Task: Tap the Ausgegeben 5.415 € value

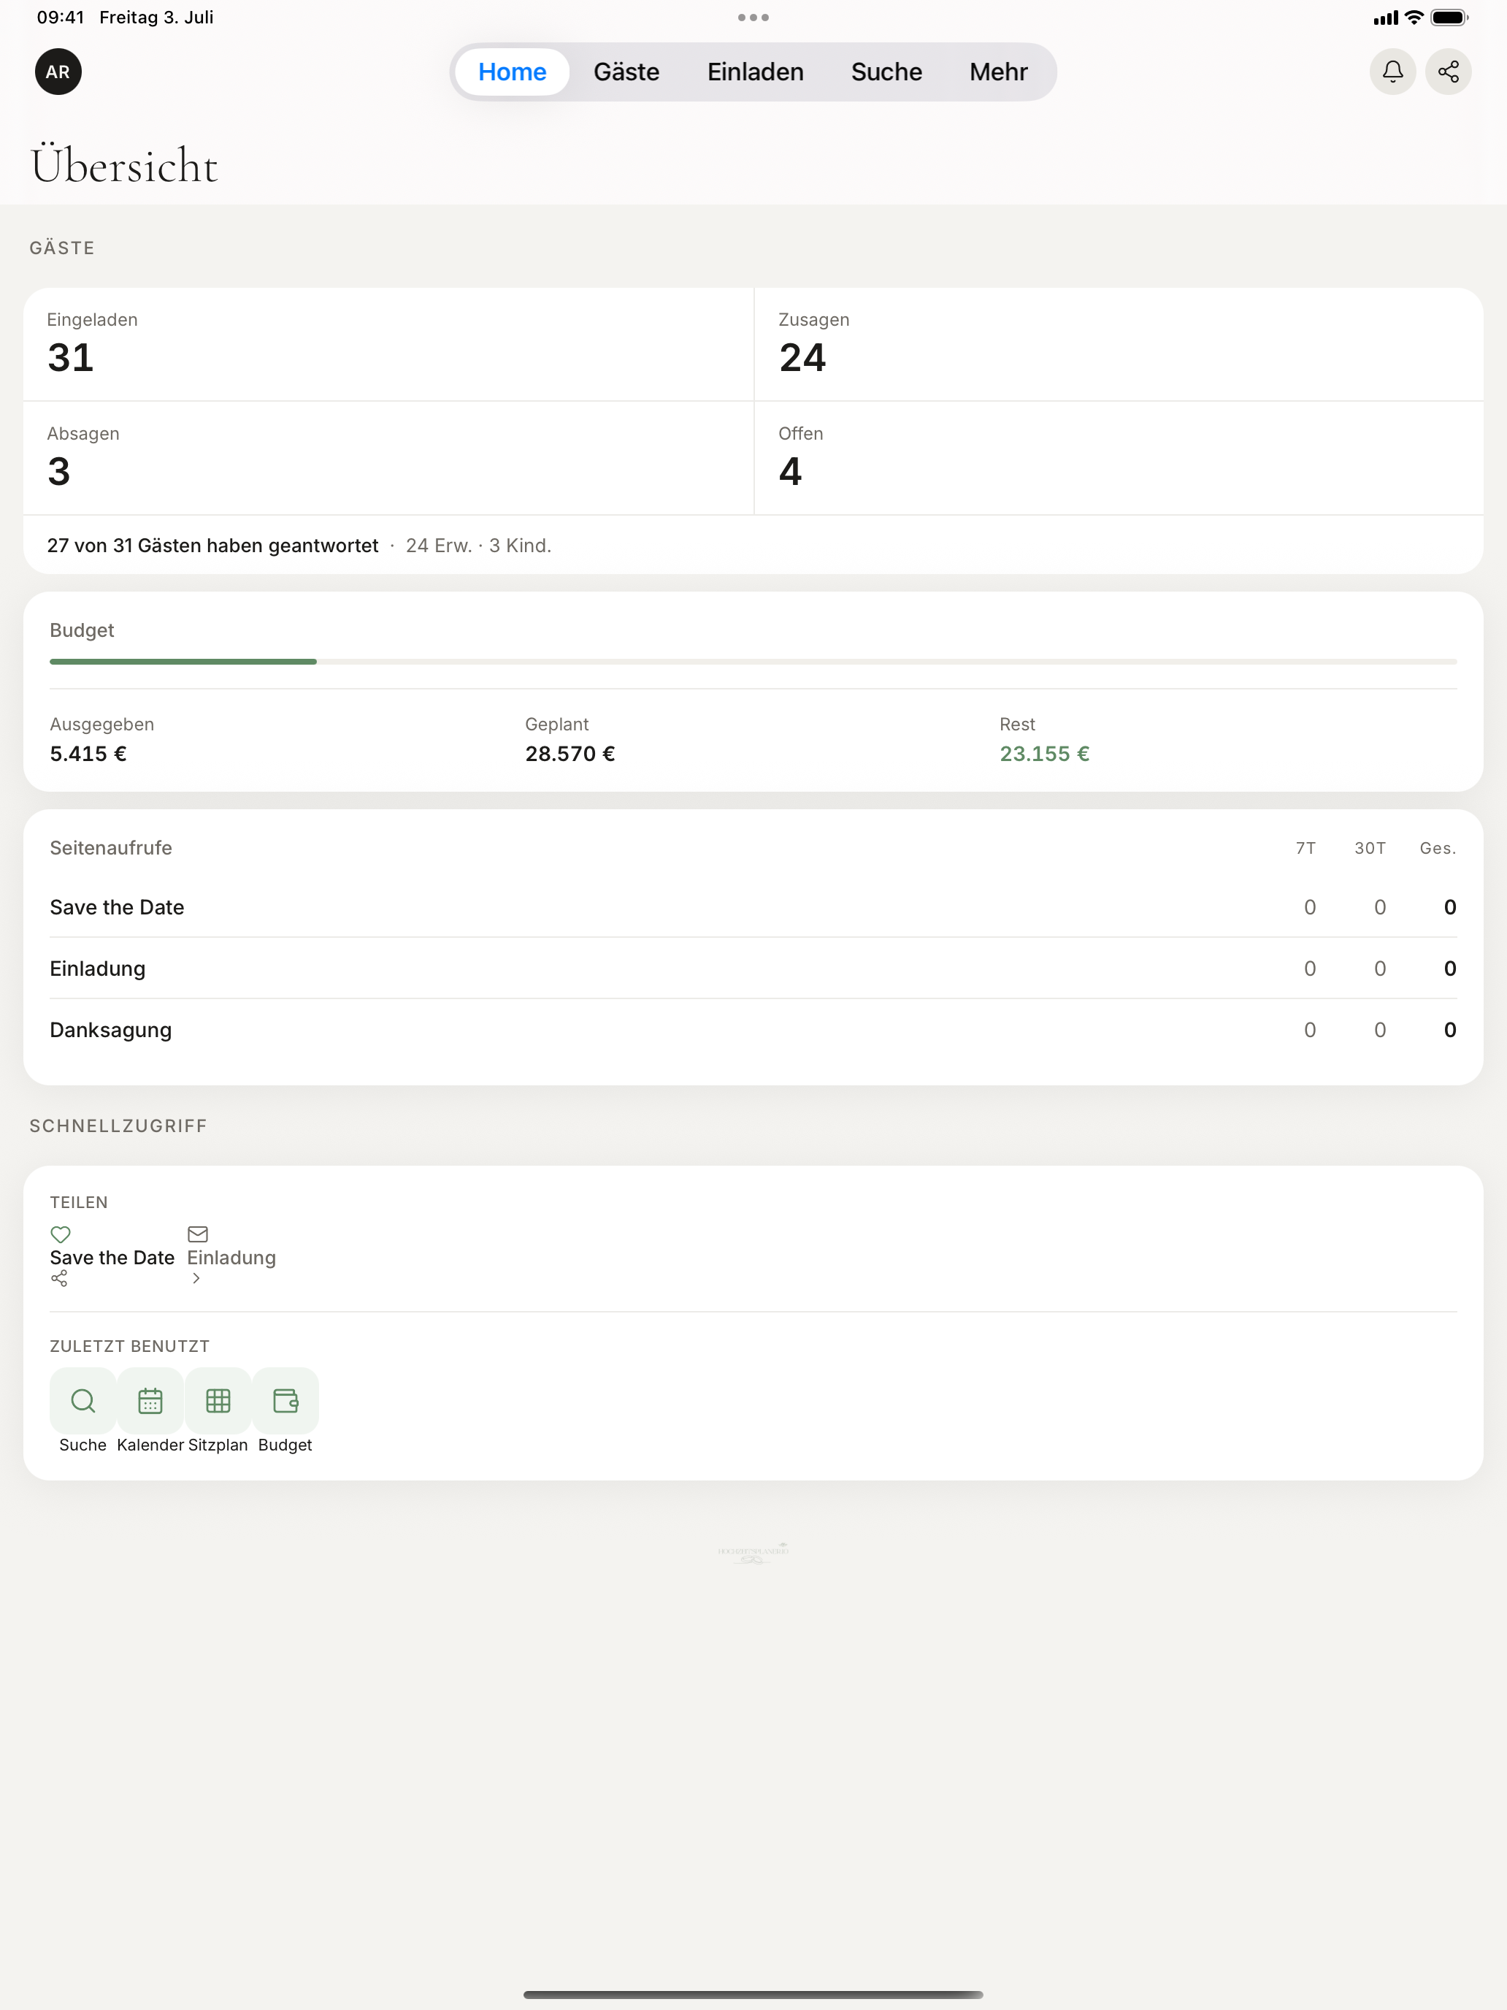Action: coord(88,753)
